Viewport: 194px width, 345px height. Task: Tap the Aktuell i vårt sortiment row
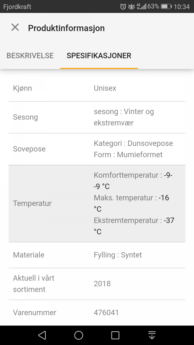tap(97, 284)
